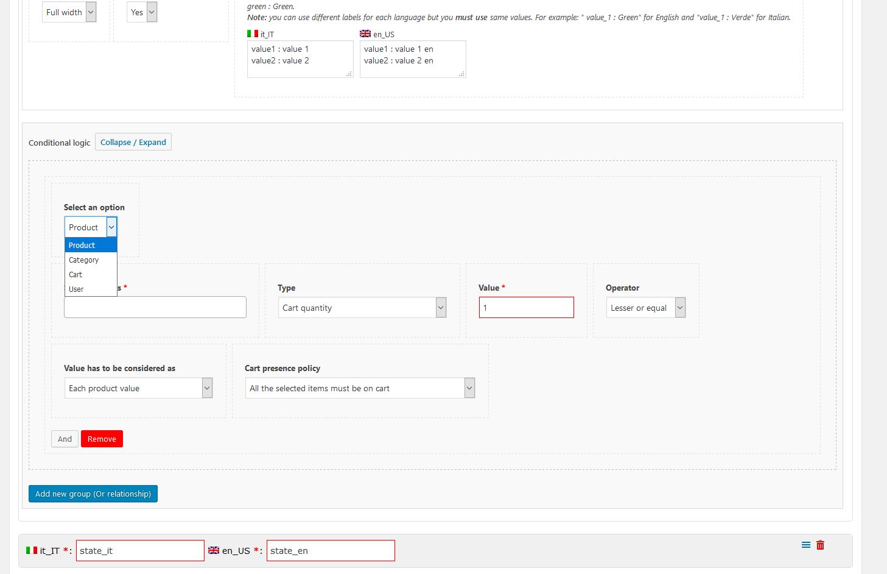
Task: Click the Value input field containing 1
Action: click(x=526, y=308)
